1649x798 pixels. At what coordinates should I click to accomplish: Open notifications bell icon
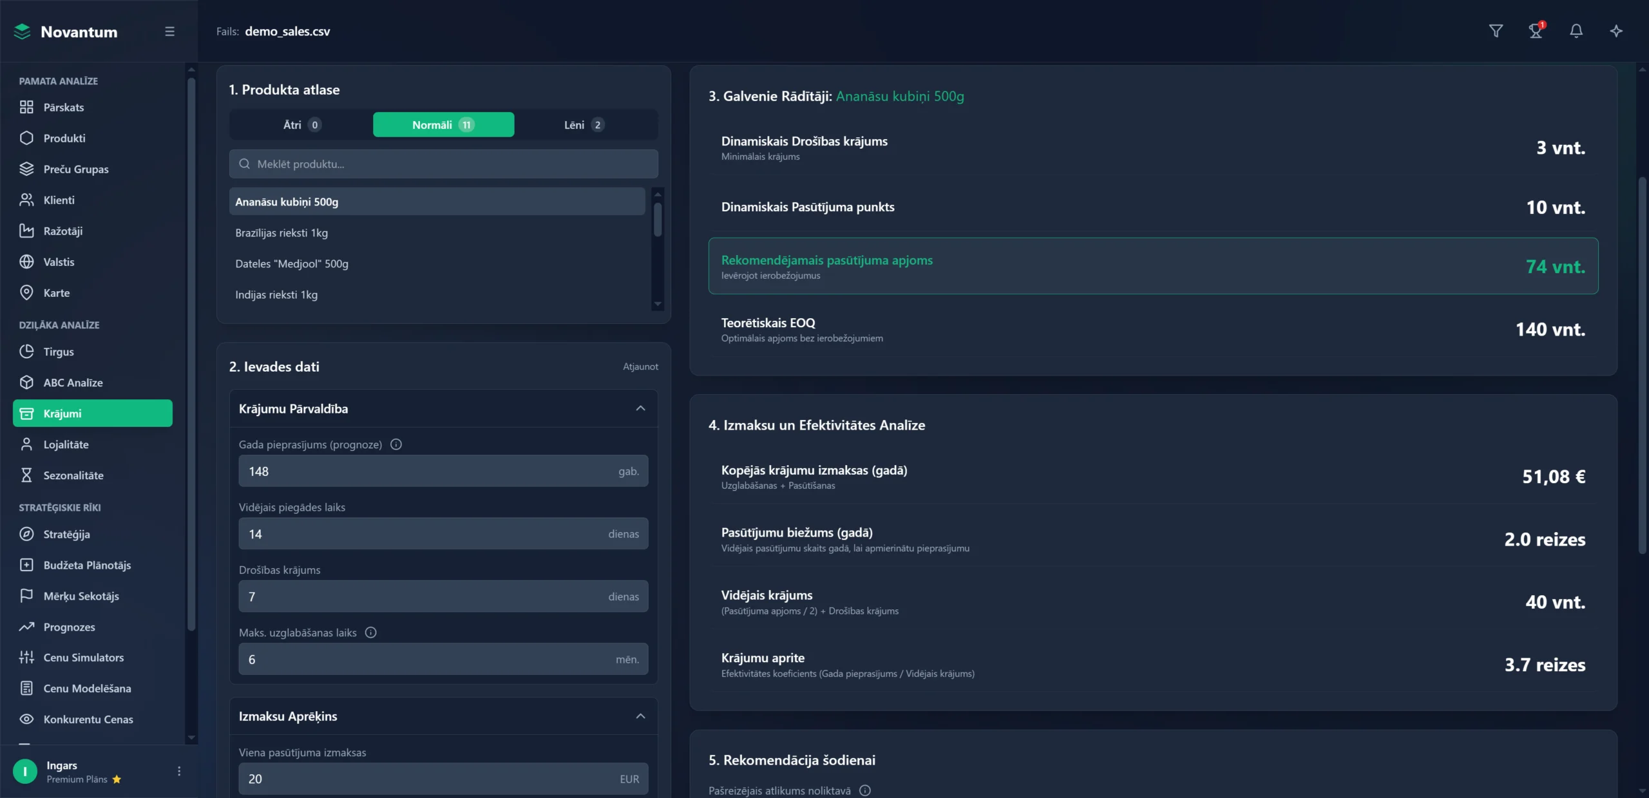point(1576,31)
